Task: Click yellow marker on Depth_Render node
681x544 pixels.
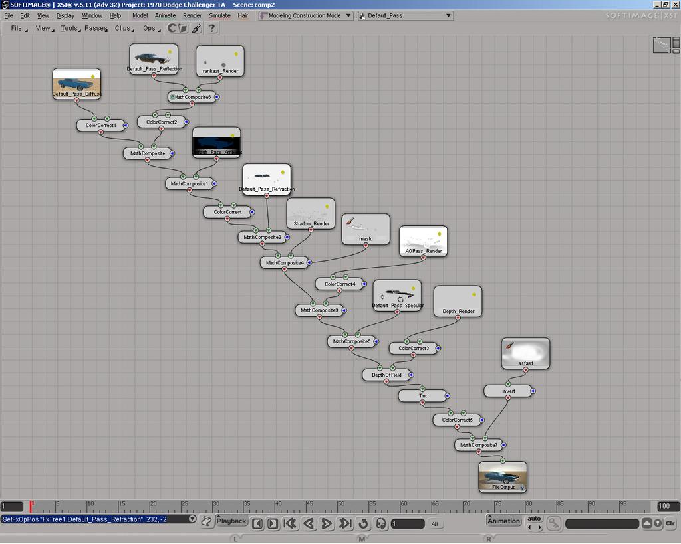Action: pyautogui.click(x=474, y=294)
